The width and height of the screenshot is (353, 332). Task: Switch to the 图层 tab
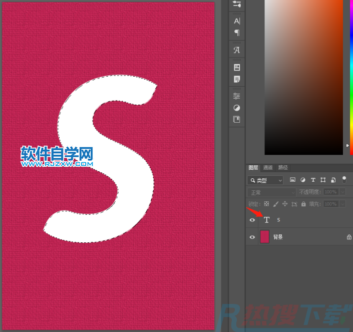[253, 168]
